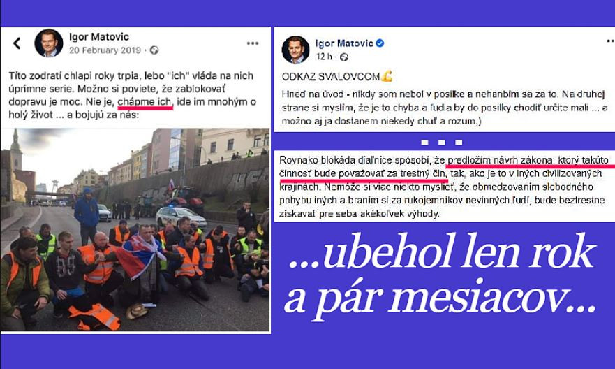Open three-dot options menu of 2019 post
This screenshot has height=369, width=615.
pos(253,43)
